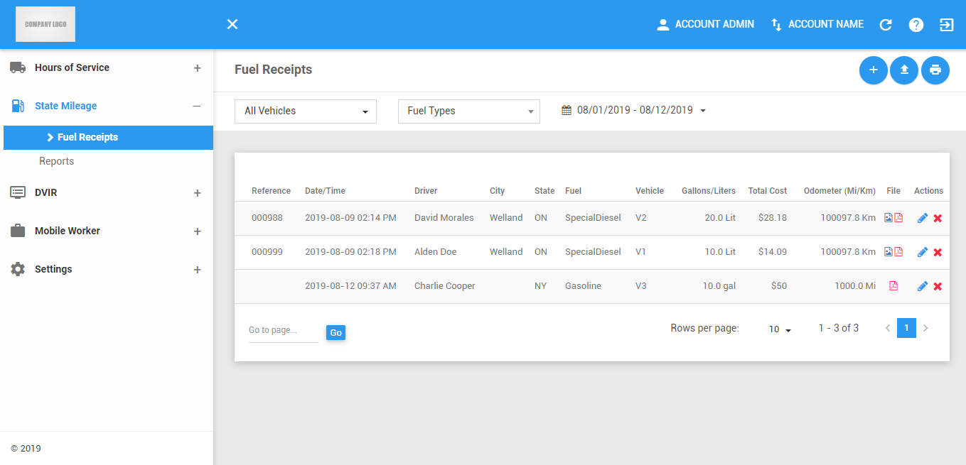
Task: Click the Reference column header
Action: point(271,191)
